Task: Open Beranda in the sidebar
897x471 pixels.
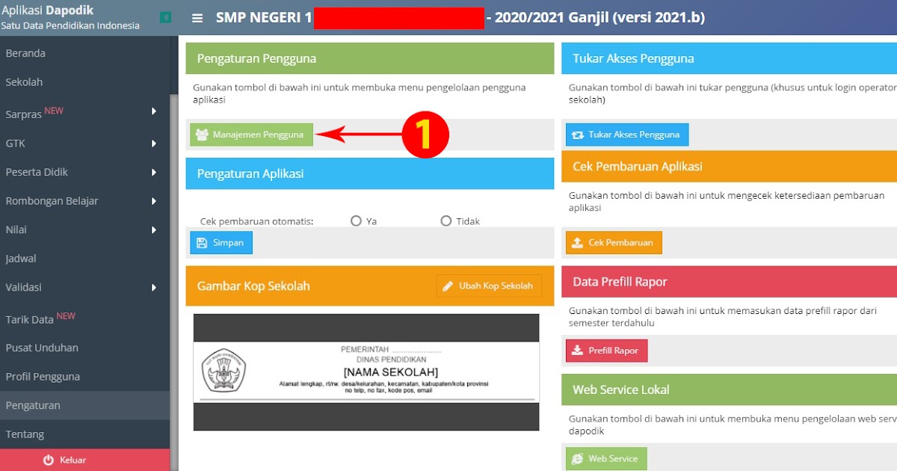Action: pos(84,53)
